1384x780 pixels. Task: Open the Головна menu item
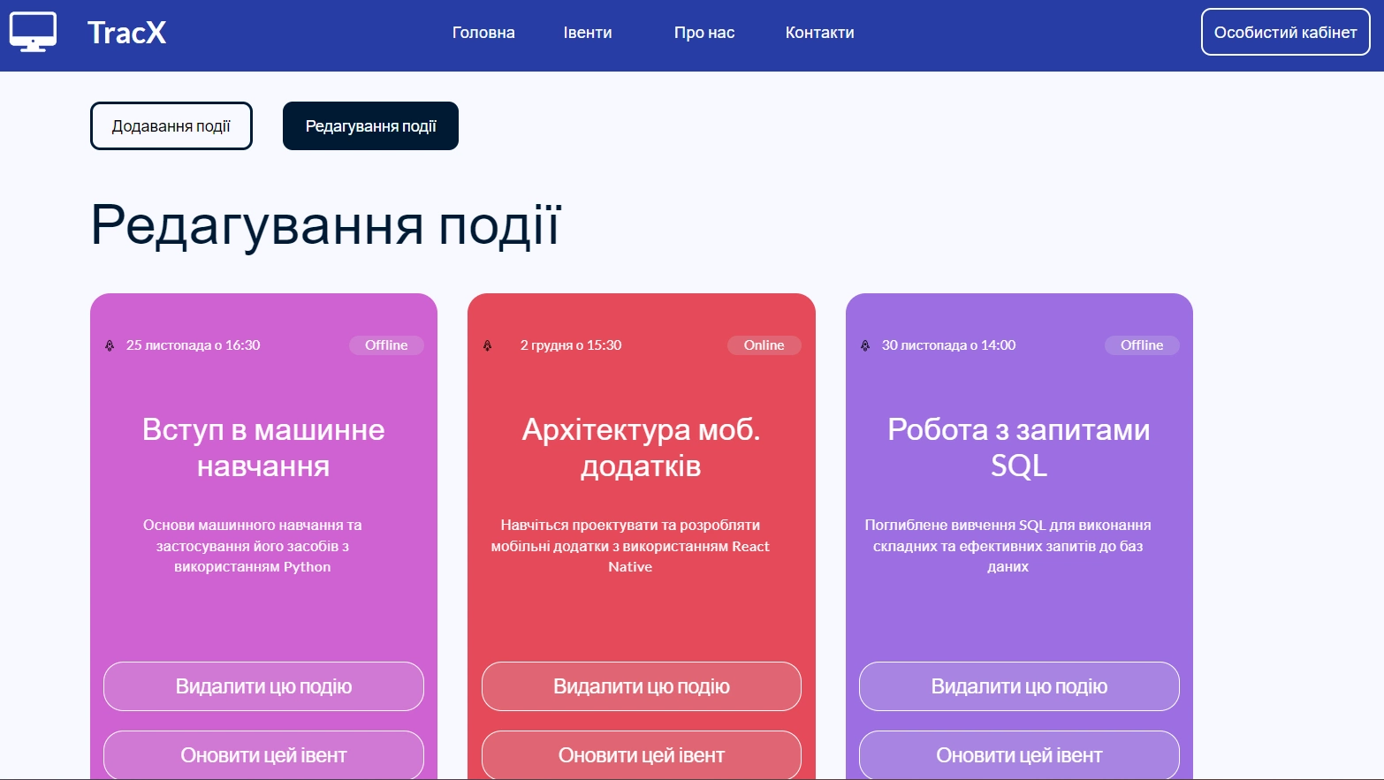tap(483, 32)
